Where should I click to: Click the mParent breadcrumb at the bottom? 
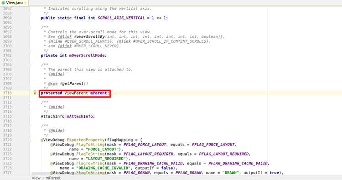53,178
